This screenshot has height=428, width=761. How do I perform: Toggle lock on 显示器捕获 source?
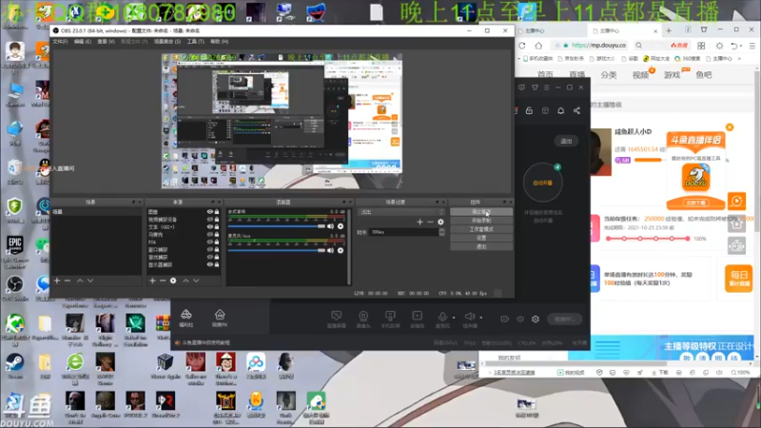(217, 264)
